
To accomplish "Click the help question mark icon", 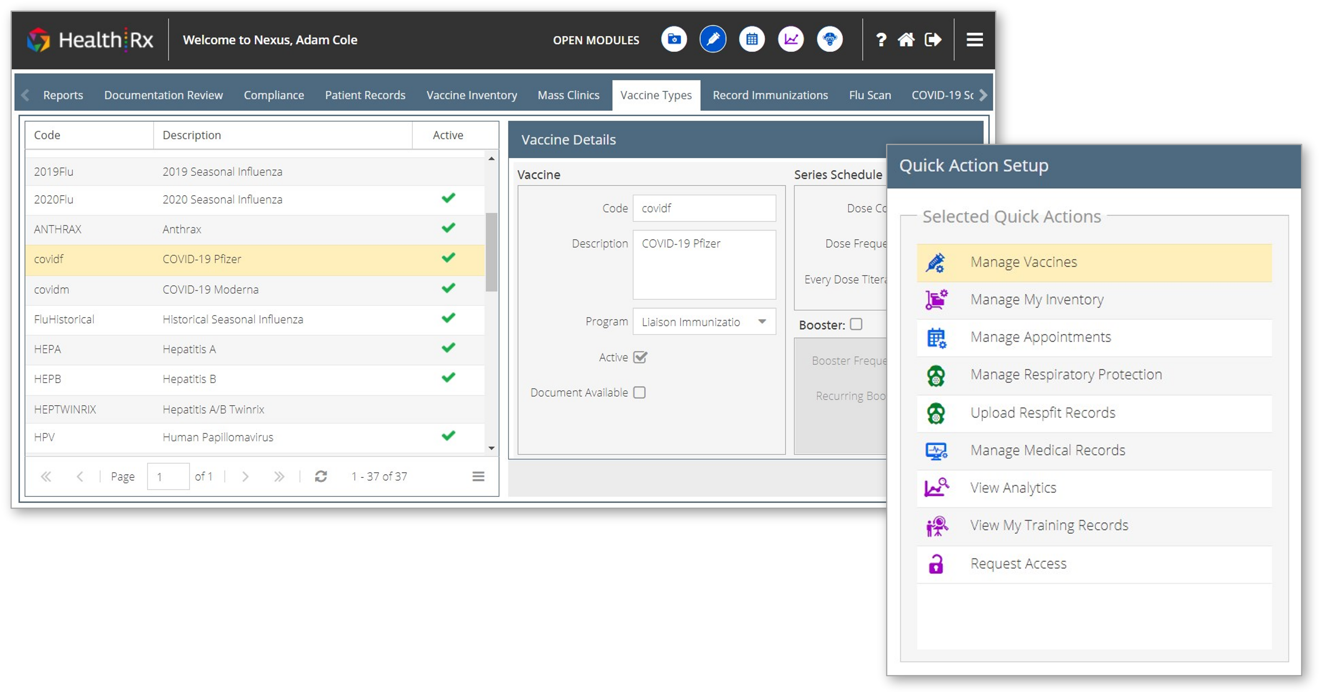I will point(881,40).
